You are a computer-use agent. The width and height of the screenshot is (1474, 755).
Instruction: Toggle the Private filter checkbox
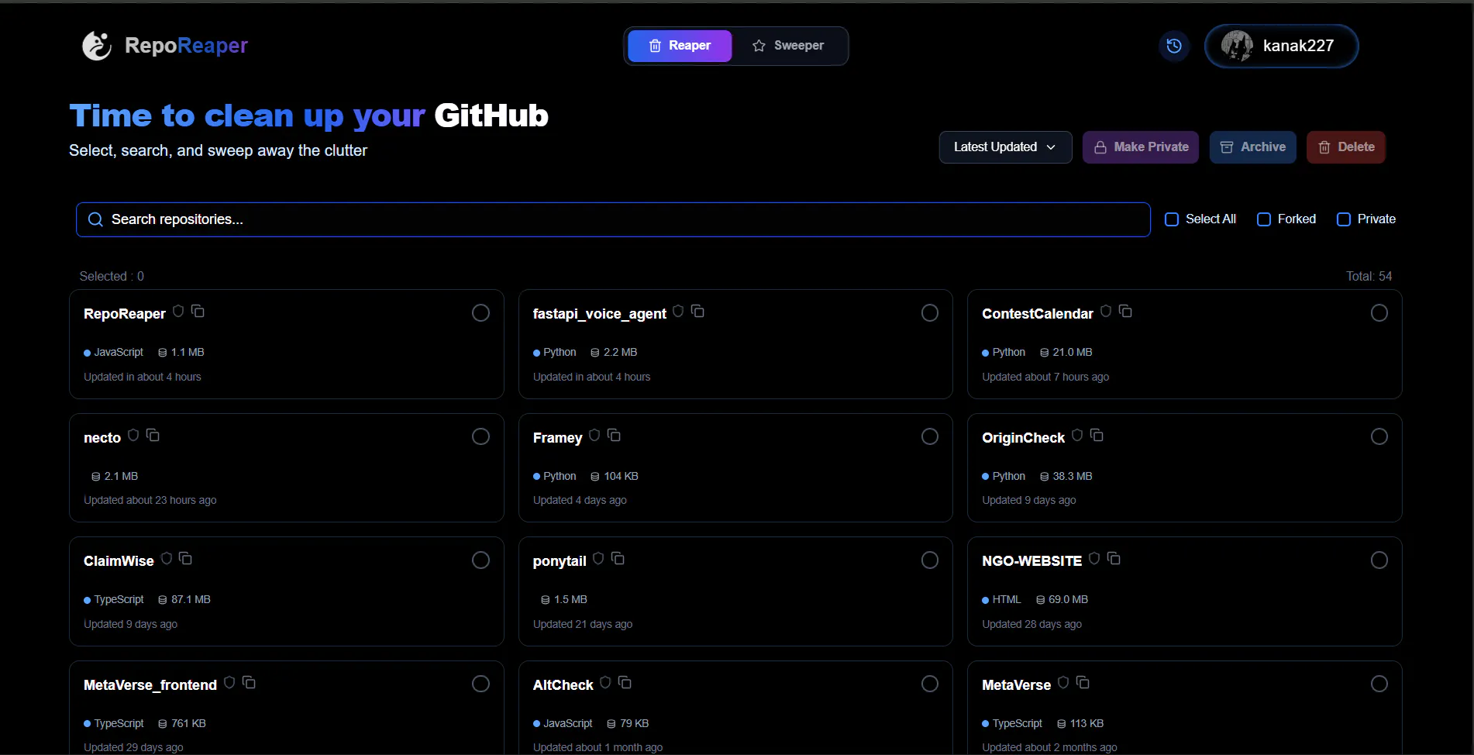coord(1344,219)
